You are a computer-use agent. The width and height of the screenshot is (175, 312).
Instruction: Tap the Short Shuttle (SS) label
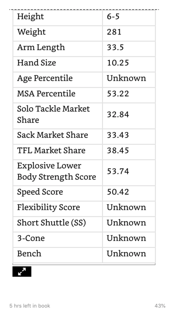[x=52, y=223]
